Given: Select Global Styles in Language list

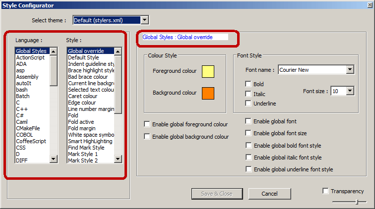Looking at the screenshot, I should tap(32, 51).
